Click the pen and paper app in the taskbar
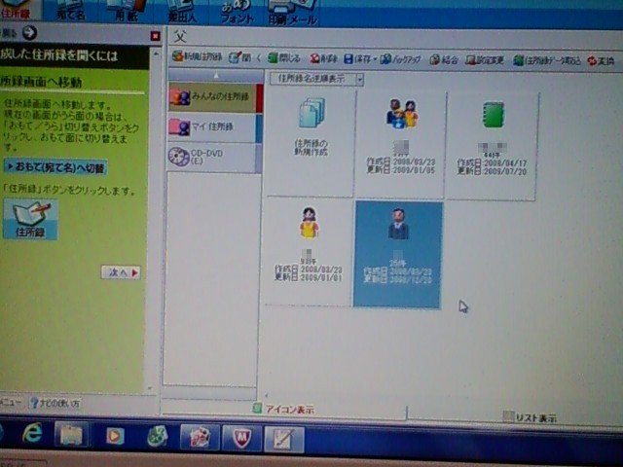 click(284, 439)
